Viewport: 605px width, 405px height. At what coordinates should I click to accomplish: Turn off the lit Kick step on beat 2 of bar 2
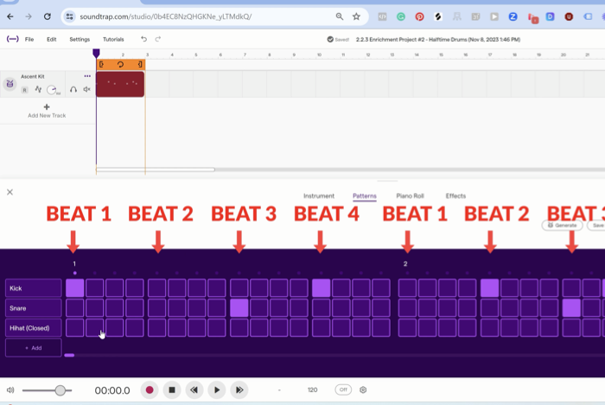coord(490,288)
